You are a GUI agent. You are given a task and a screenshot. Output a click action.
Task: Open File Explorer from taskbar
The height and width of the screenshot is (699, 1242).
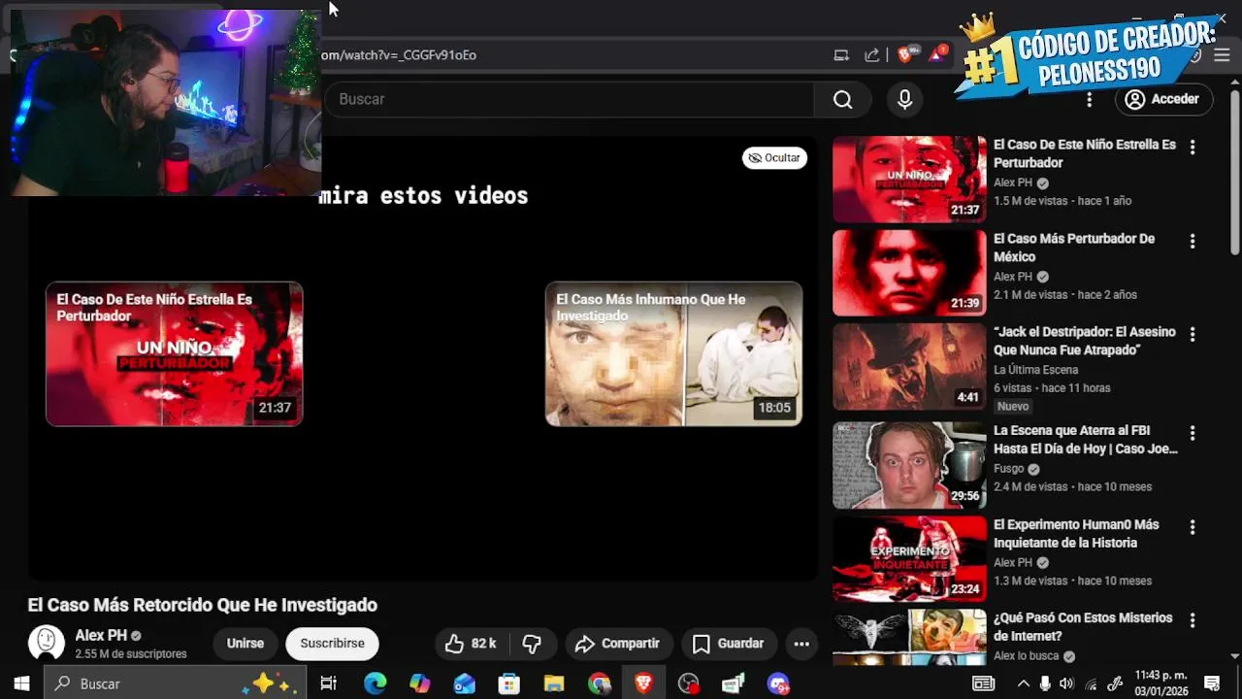[x=553, y=683]
